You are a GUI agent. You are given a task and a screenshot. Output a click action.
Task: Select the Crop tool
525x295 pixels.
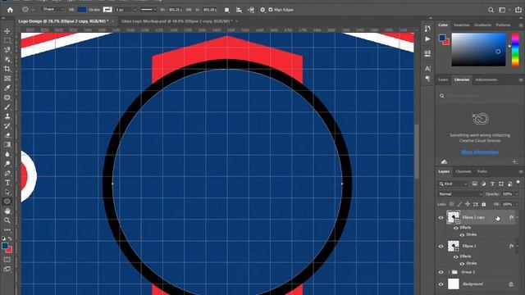[7, 69]
